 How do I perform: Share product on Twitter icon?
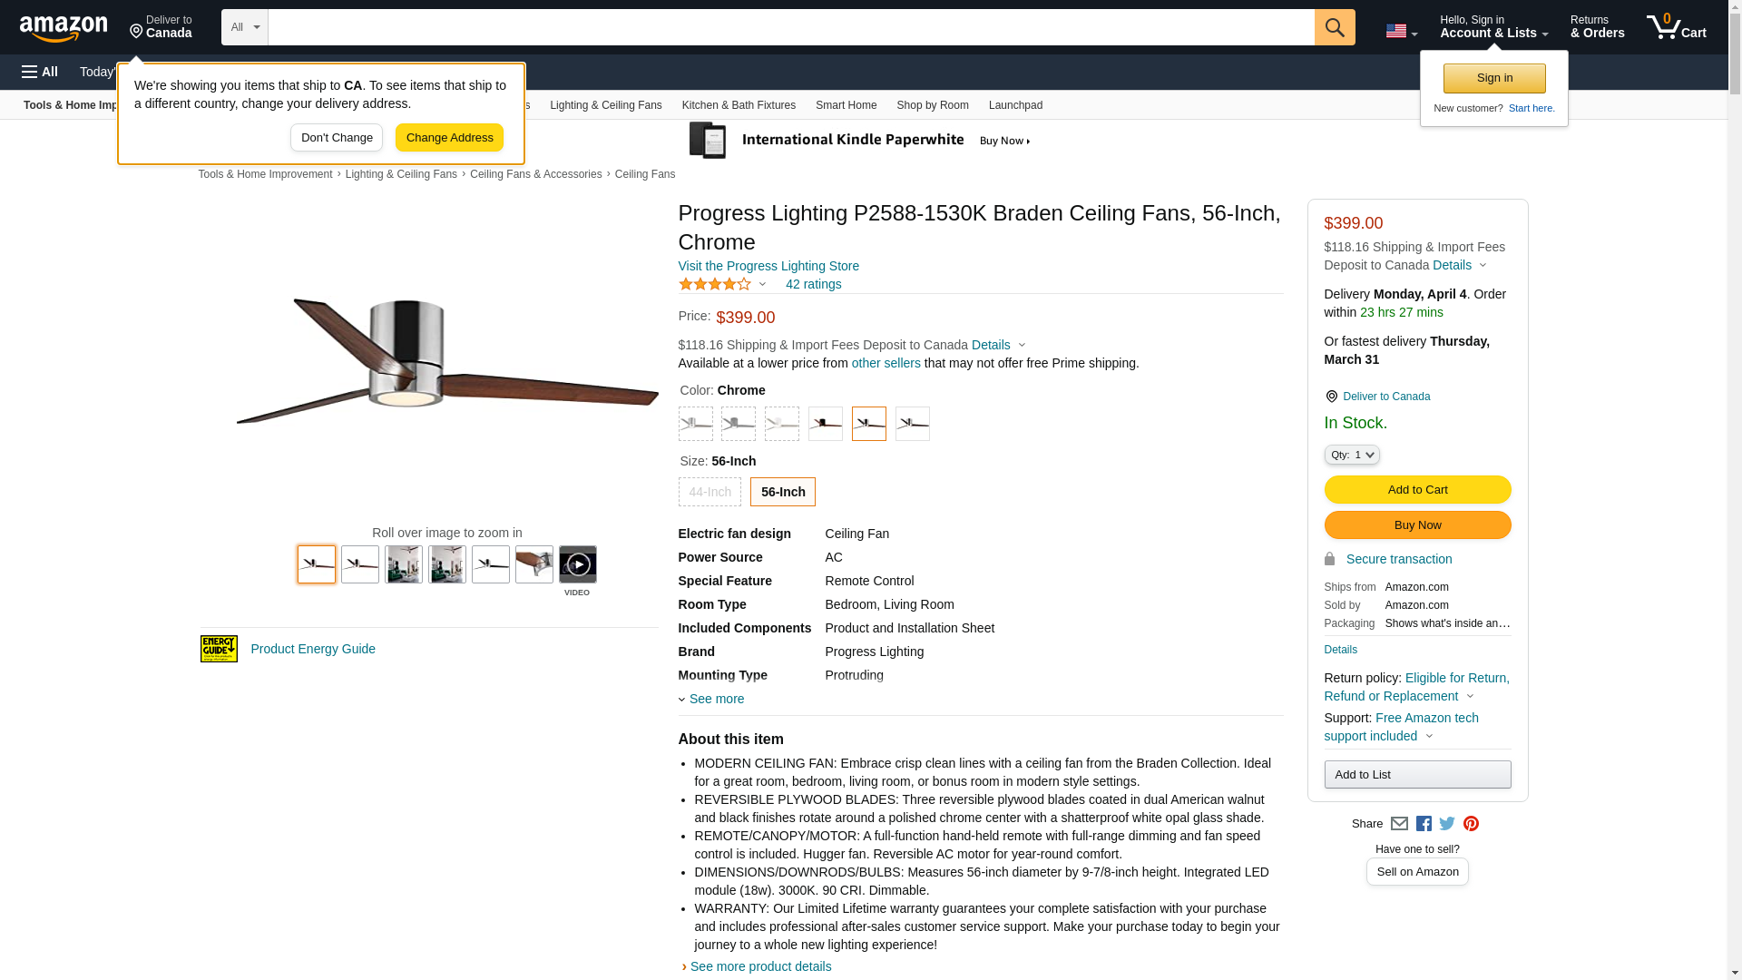pos(1447,824)
